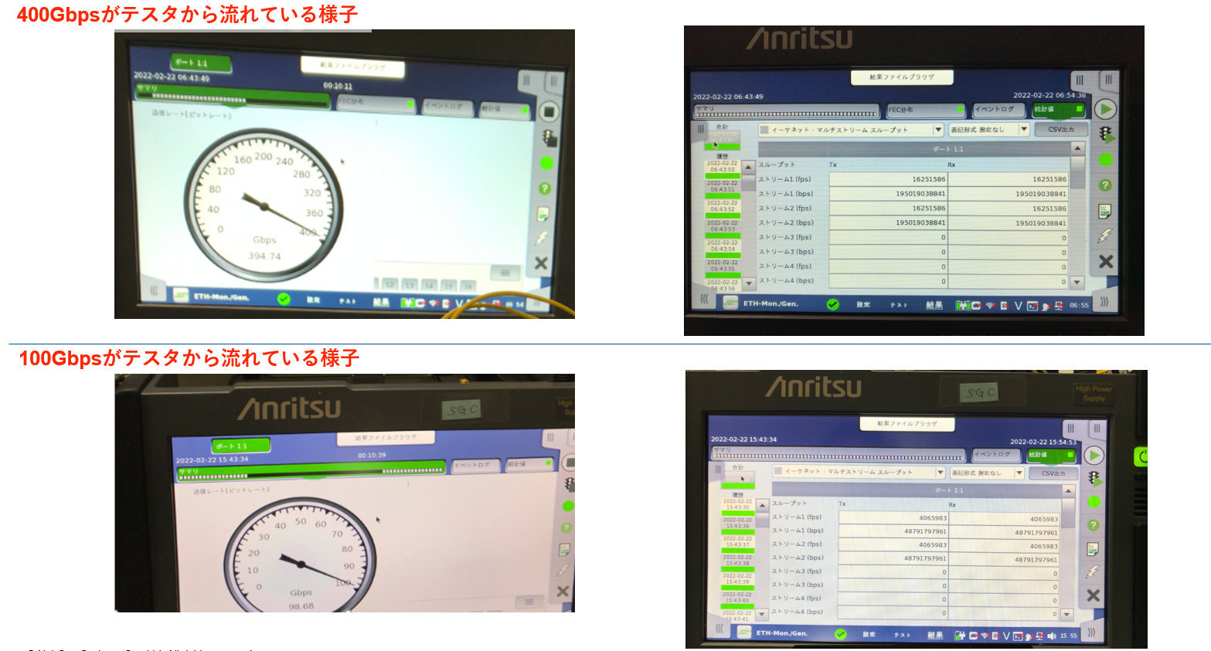This screenshot has height=651, width=1211.
Task: Click lightning bolt icon on 400Gbps table screen
Action: [1105, 236]
